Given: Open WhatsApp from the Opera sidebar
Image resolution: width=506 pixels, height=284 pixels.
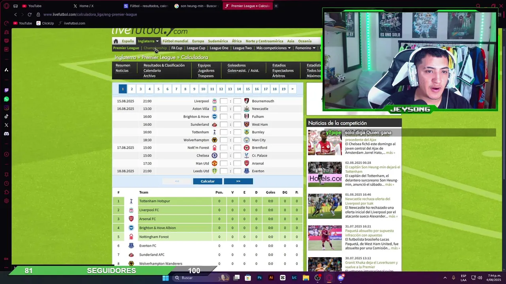Looking at the screenshot, I should coord(6,99).
